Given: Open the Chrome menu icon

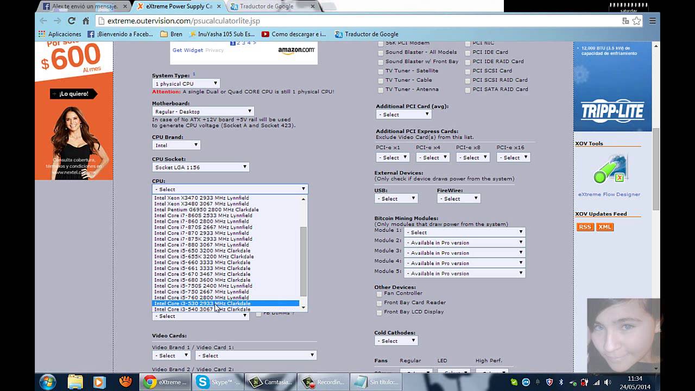Looking at the screenshot, I should [653, 21].
